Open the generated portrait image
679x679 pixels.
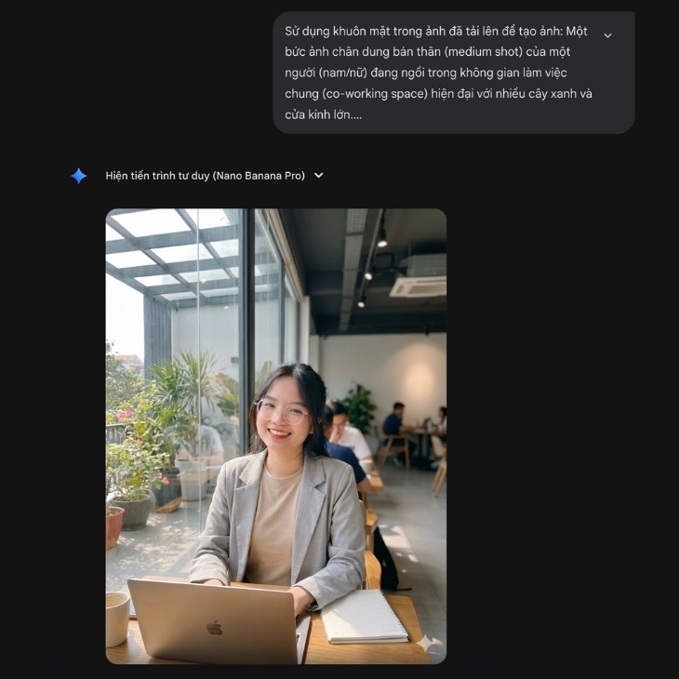pos(276,436)
